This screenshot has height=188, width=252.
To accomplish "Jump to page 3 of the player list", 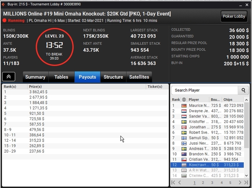I will click(212, 183).
